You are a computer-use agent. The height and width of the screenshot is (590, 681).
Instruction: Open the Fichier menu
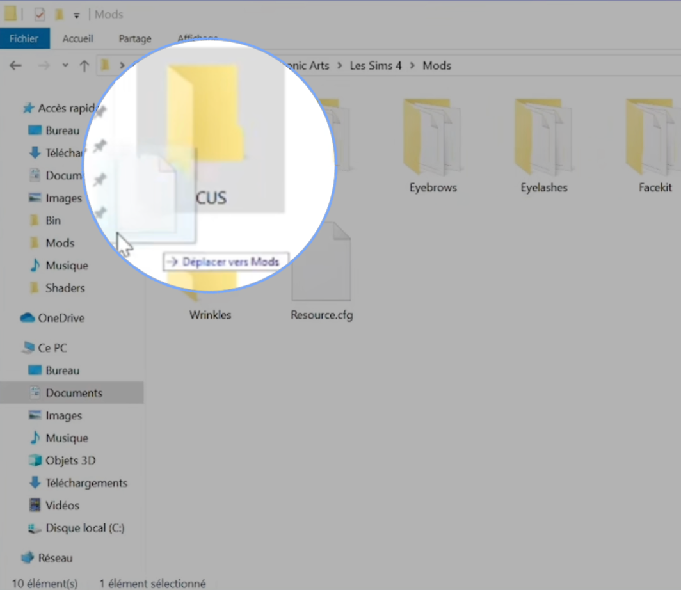coord(24,38)
